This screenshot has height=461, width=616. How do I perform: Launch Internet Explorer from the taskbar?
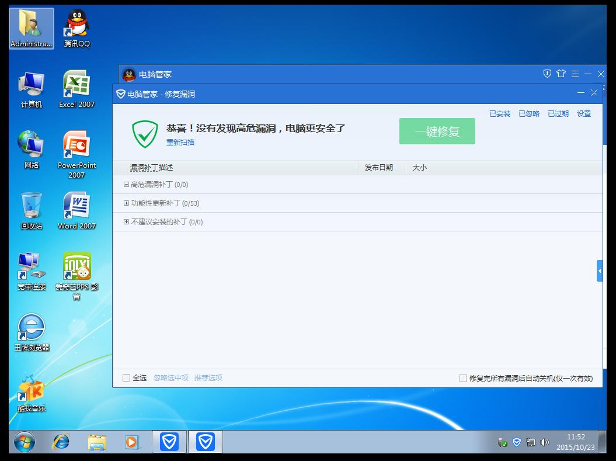point(61,442)
